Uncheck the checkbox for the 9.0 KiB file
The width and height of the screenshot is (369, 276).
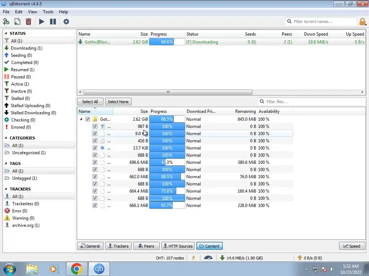click(95, 134)
